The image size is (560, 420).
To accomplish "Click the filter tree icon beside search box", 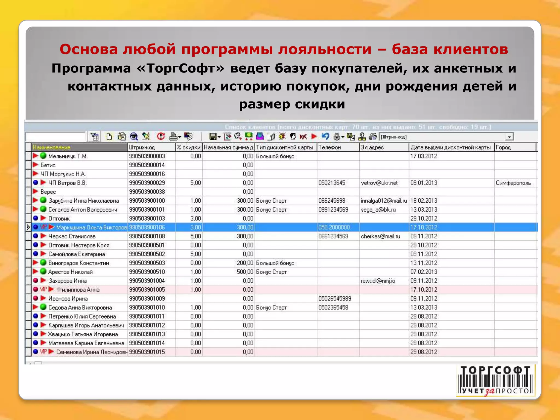I will 95,136.
